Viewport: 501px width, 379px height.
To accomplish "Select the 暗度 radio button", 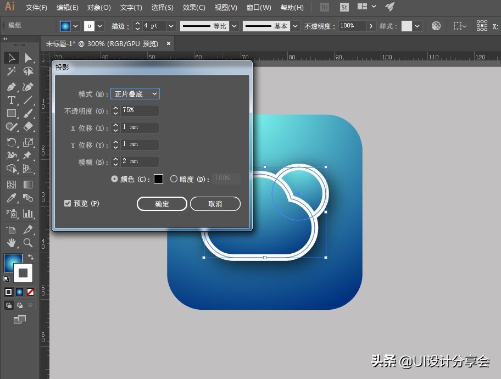I will pos(174,179).
